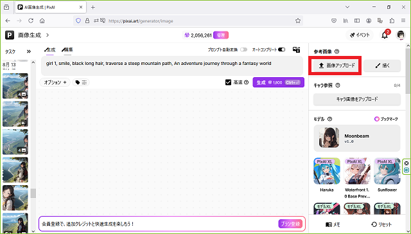Click the task list scroll-down arrow
This screenshot has height=234, width=411.
33,231
